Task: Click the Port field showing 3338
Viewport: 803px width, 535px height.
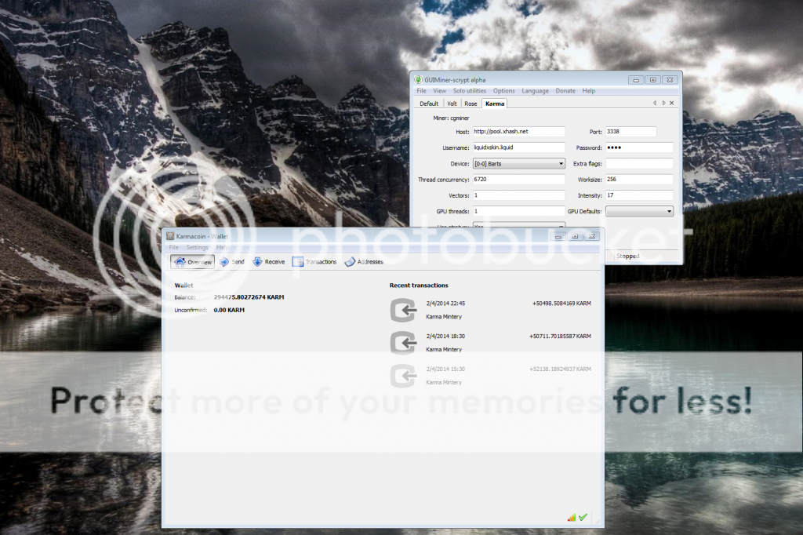Action: (x=631, y=132)
